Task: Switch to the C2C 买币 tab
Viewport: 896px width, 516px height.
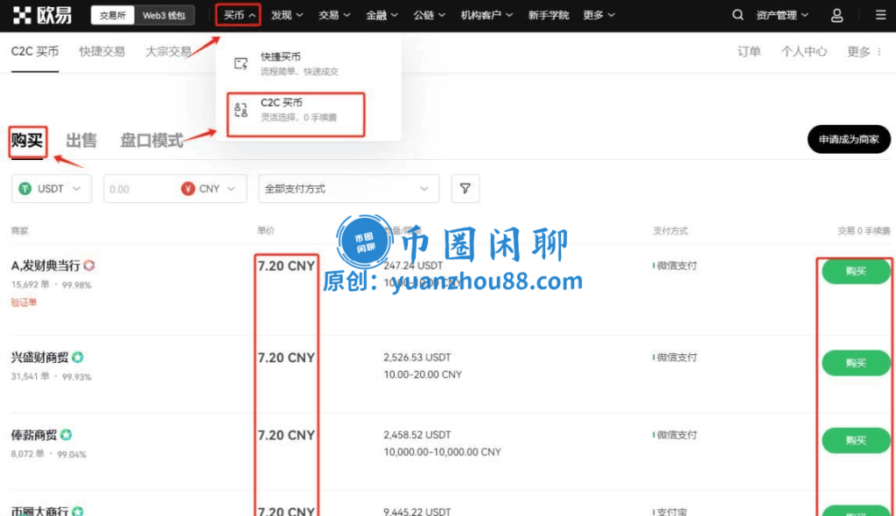Action: [35, 52]
